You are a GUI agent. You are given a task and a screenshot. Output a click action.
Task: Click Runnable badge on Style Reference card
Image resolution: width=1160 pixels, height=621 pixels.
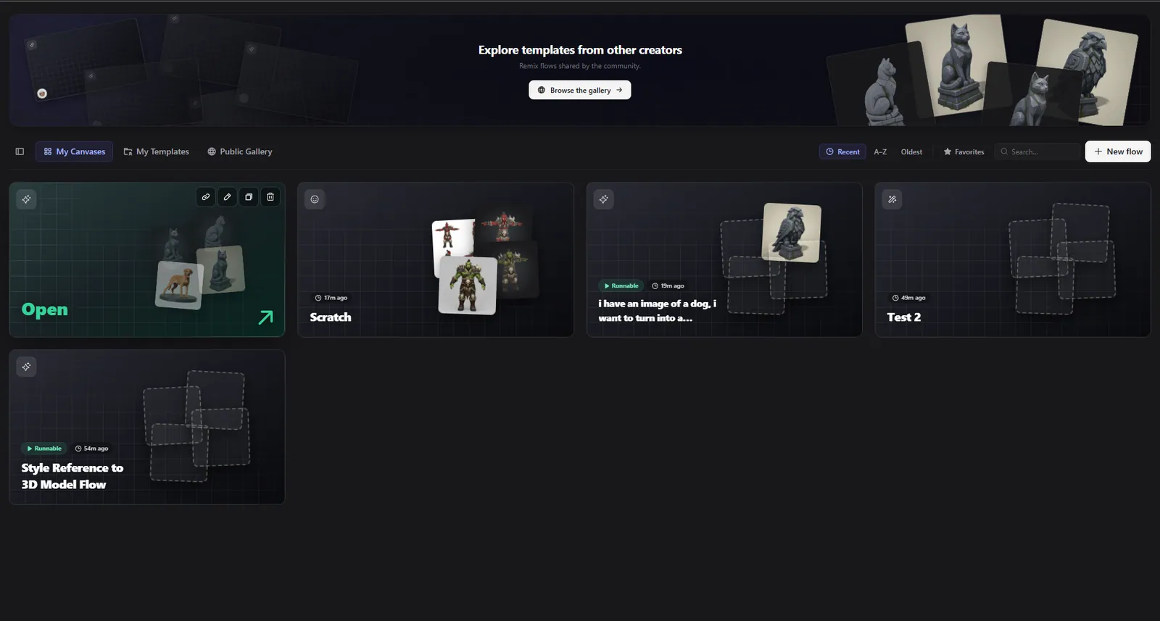(x=44, y=449)
